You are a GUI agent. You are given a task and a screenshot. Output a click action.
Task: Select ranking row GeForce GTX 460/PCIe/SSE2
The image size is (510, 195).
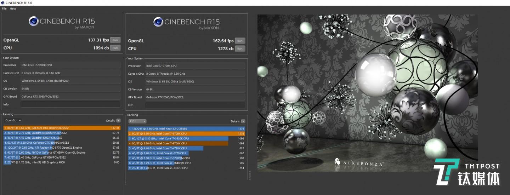point(62,143)
